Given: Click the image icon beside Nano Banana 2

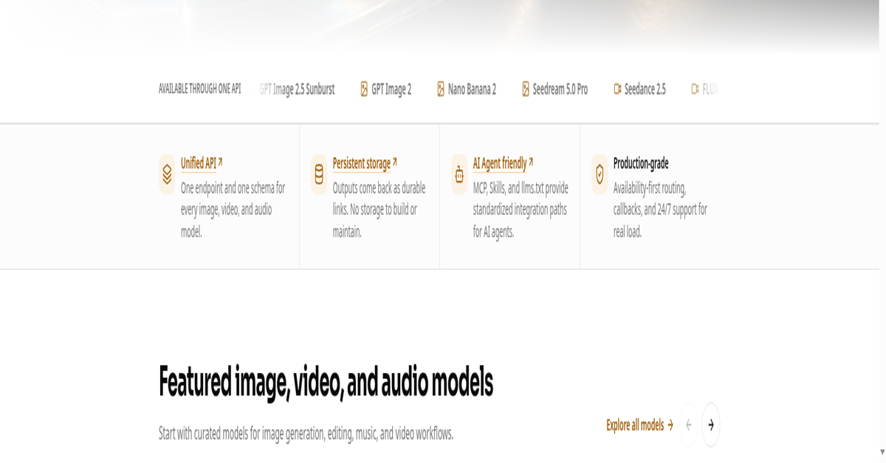Looking at the screenshot, I should click(441, 89).
